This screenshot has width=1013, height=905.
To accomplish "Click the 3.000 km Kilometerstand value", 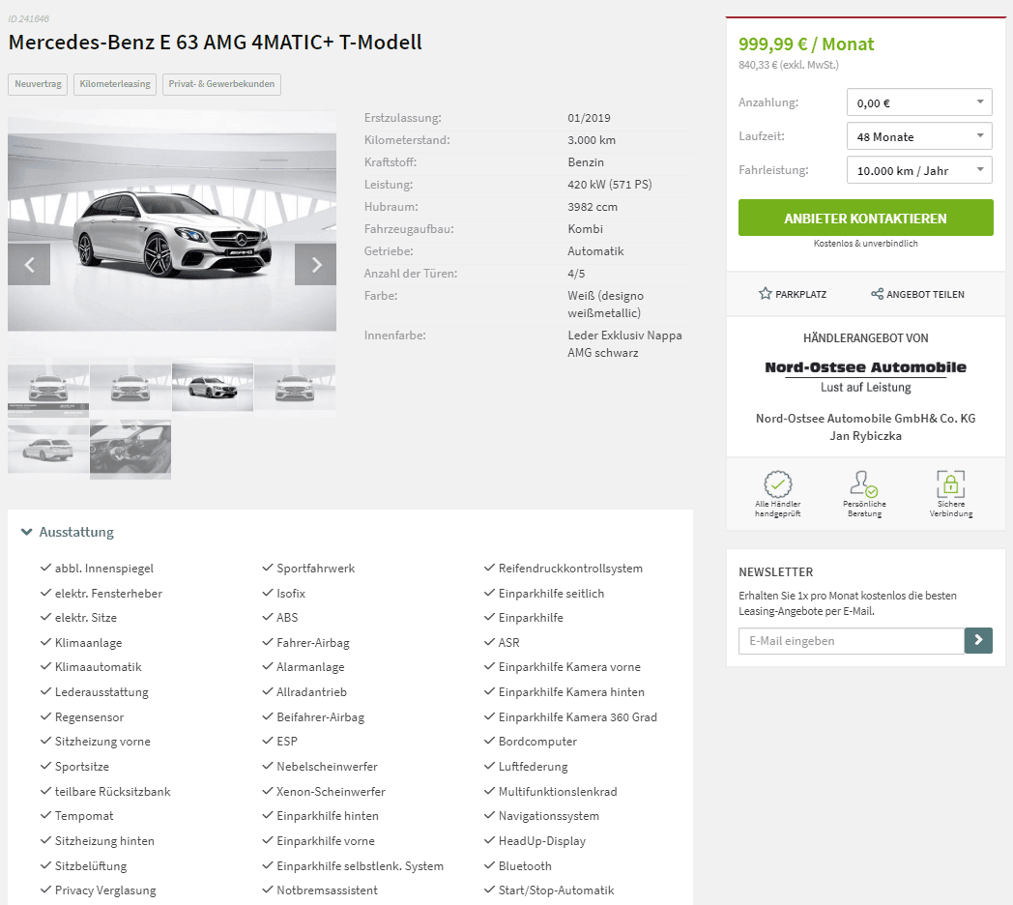I will click(592, 139).
